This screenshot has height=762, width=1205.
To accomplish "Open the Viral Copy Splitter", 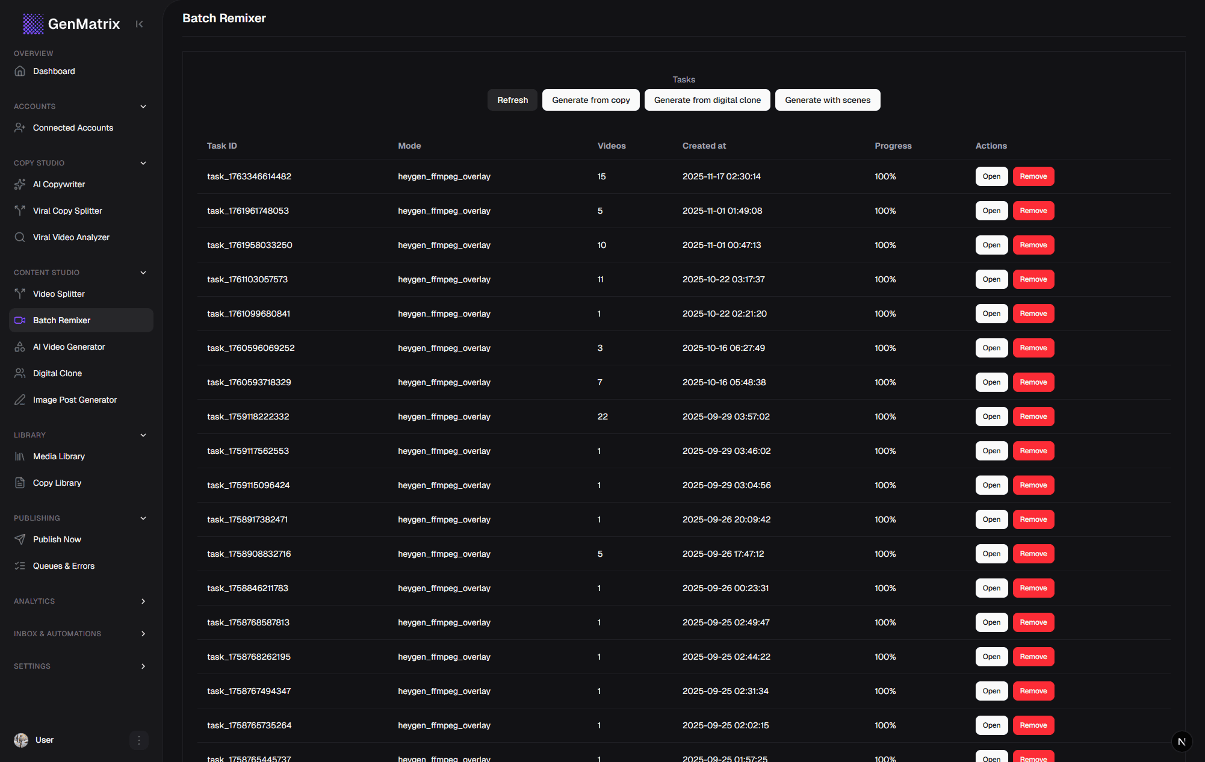I will (x=67, y=211).
